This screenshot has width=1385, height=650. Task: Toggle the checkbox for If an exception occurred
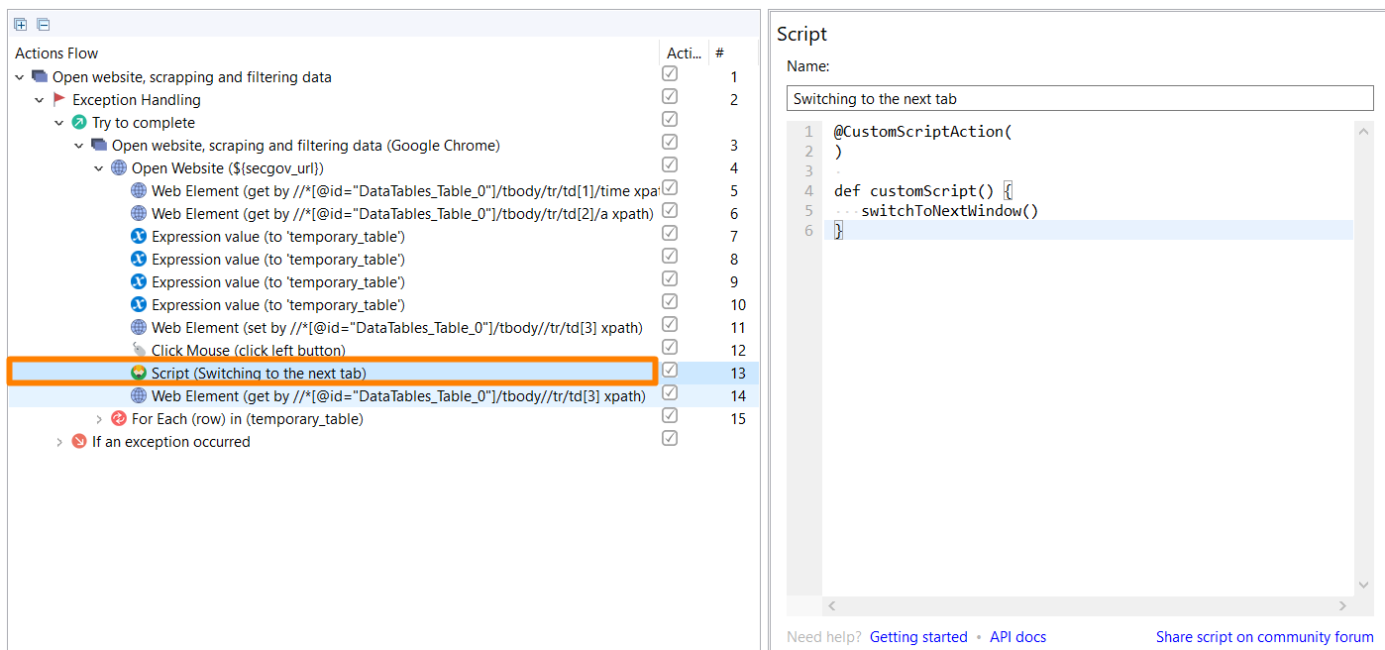click(670, 439)
